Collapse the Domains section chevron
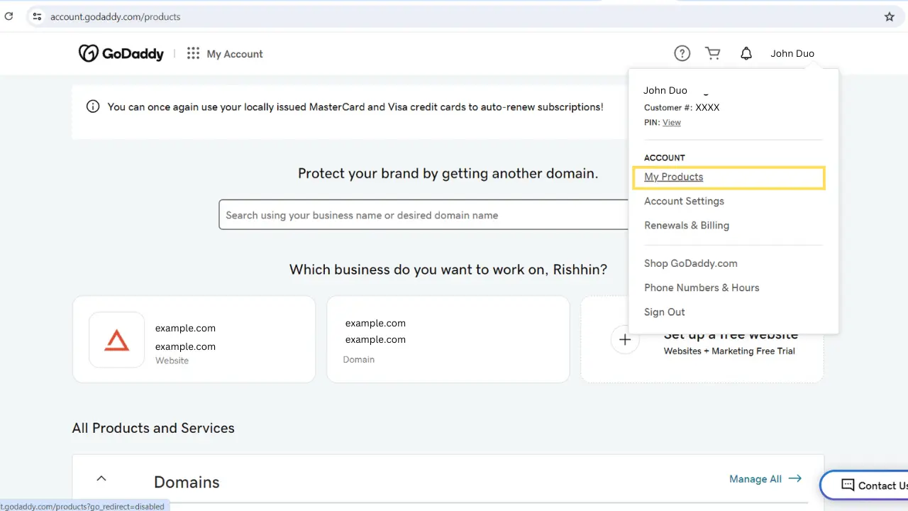This screenshot has height=511, width=908. 101,479
